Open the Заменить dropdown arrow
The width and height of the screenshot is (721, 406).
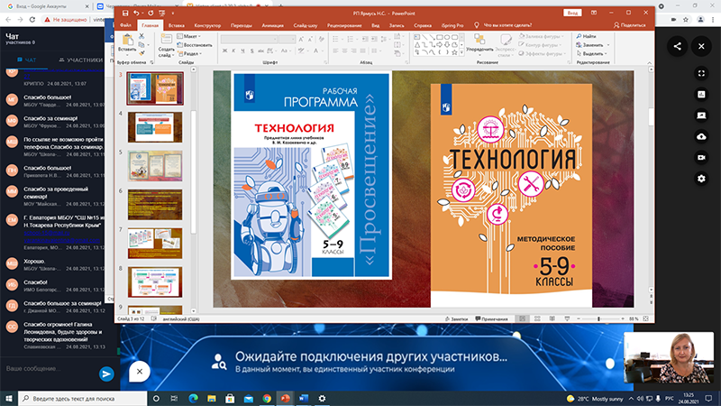[607, 45]
